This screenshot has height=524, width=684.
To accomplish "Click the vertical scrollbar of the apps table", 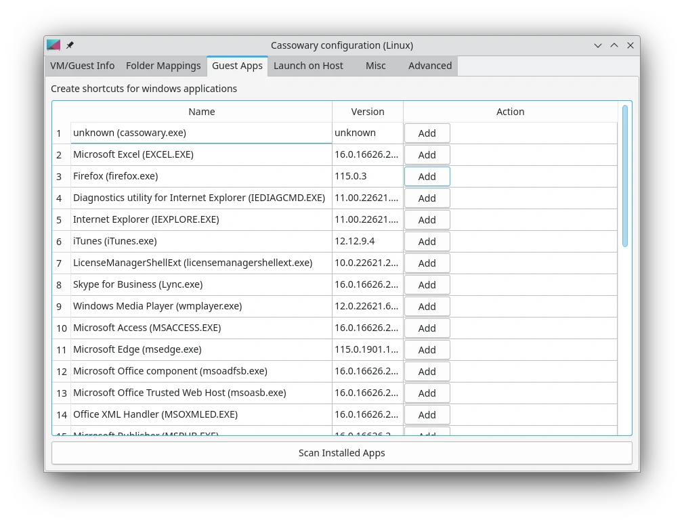I will 624,176.
